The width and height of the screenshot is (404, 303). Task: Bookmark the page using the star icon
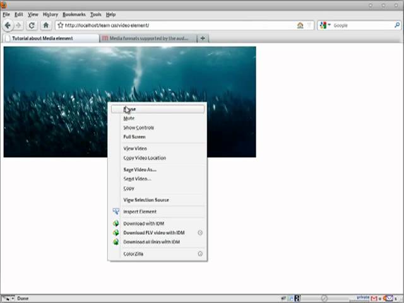61,25
